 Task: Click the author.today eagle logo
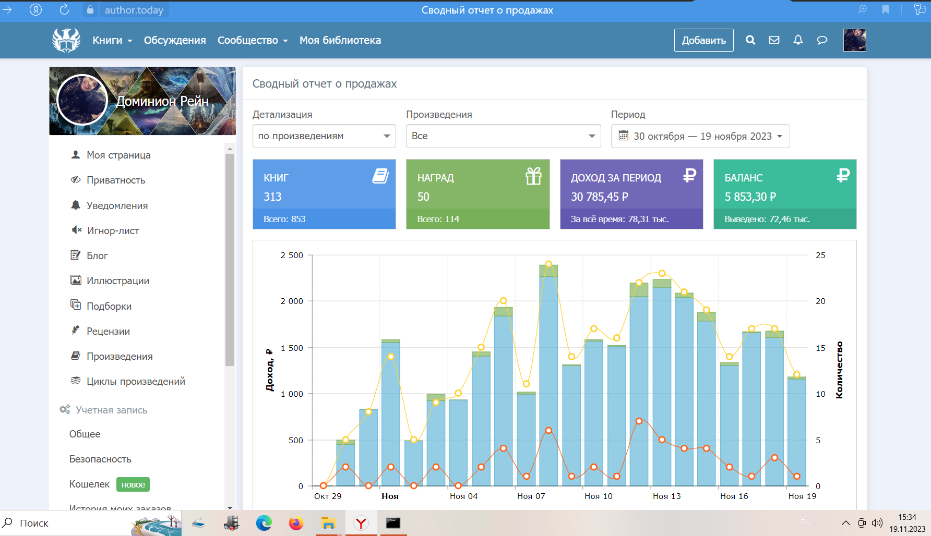[66, 40]
